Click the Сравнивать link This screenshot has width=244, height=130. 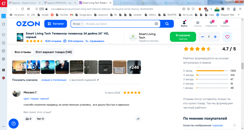pos(95,41)
